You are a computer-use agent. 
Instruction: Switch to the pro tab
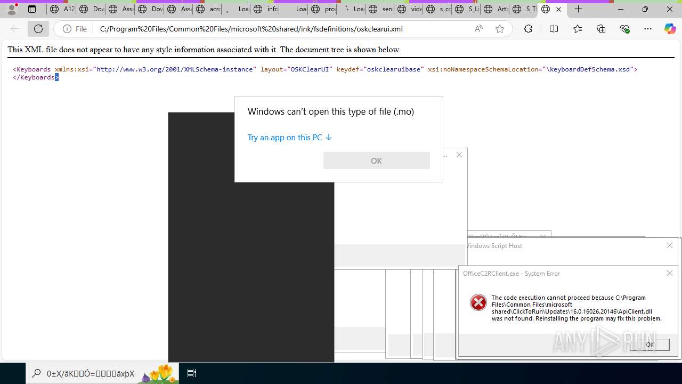(322, 9)
